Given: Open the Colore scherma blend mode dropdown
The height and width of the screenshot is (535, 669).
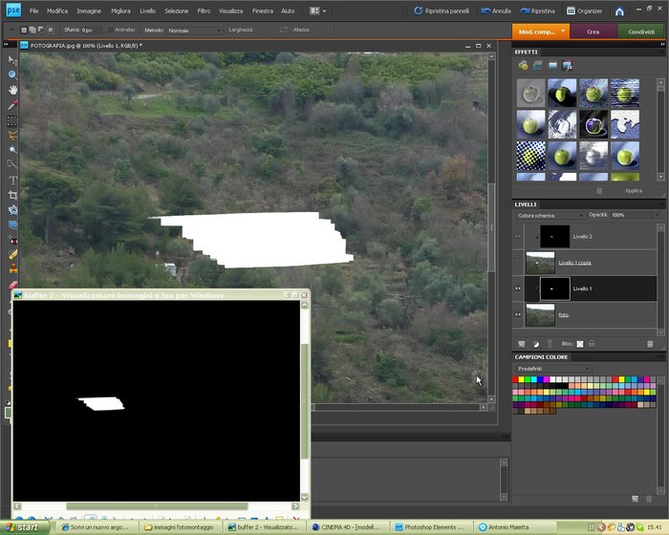Looking at the screenshot, I should tap(550, 216).
